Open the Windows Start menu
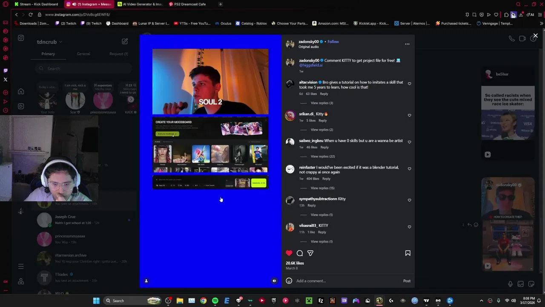 coord(96,301)
